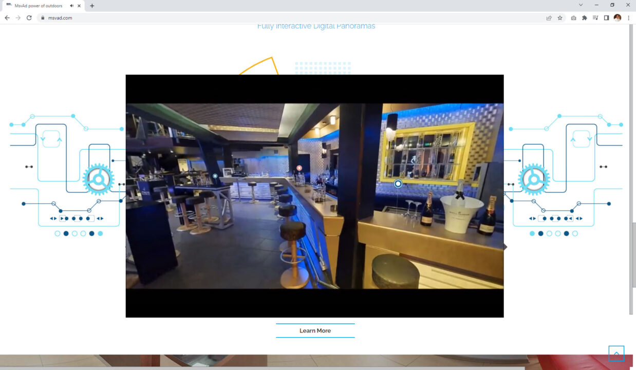Show the browser side panel
This screenshot has height=370, width=636.
tap(606, 17)
